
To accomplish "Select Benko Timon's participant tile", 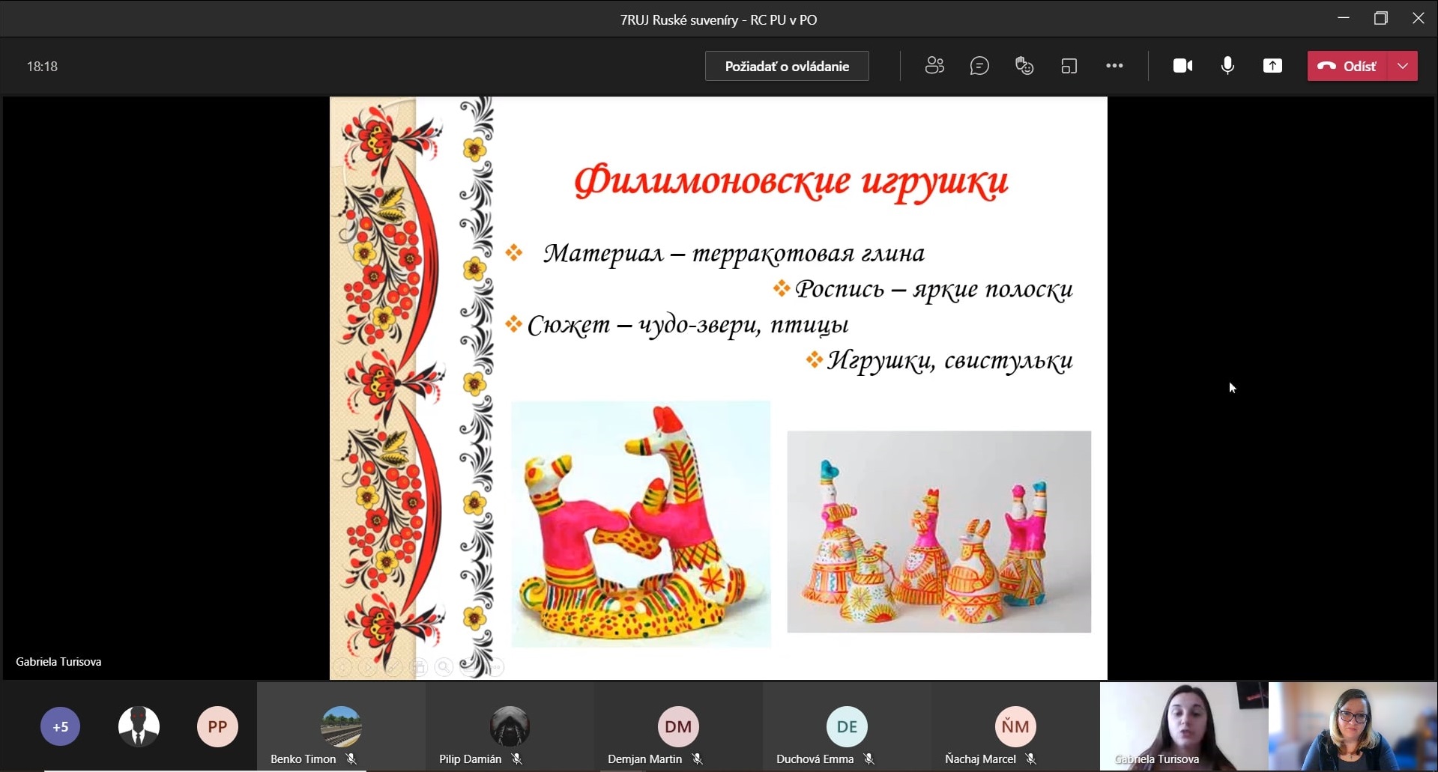I will pyautogui.click(x=341, y=726).
